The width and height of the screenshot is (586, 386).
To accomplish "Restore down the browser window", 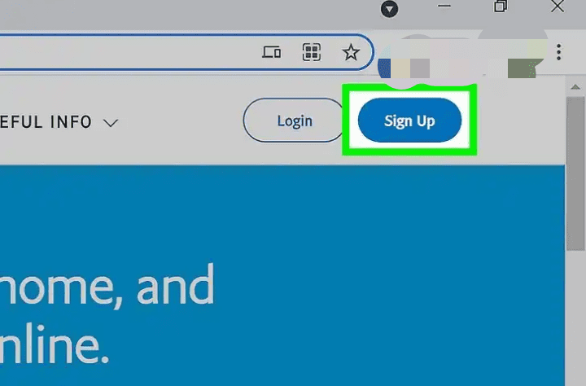I will tap(501, 6).
